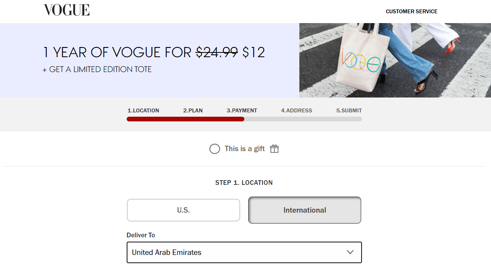This screenshot has height=271, width=491.
Task: Click the 'This is a gift' label
Action: [x=245, y=149]
